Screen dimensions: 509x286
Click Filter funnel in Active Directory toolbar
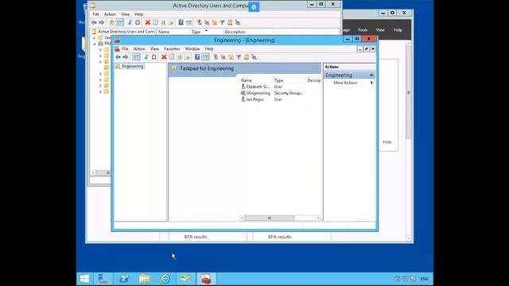(223, 22)
